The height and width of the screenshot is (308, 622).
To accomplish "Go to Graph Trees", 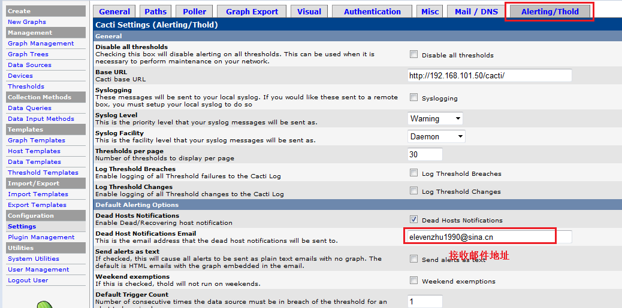I will pos(28,54).
